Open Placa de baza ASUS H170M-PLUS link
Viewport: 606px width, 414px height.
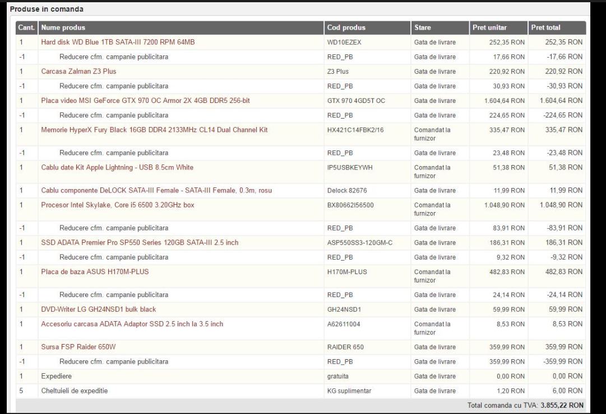click(x=95, y=272)
